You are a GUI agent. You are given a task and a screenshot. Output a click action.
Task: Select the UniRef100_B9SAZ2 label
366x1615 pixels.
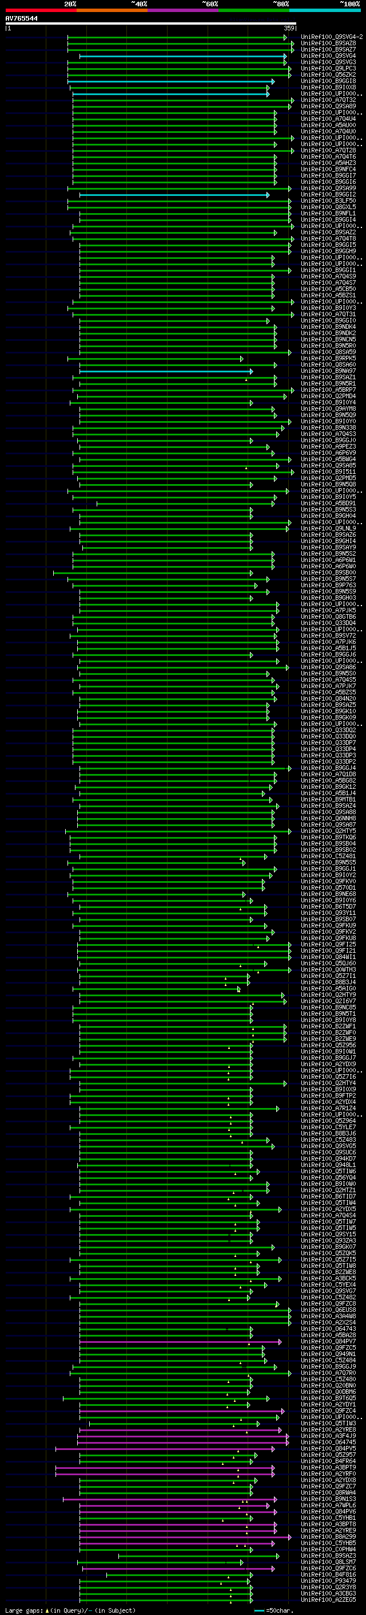[328, 232]
